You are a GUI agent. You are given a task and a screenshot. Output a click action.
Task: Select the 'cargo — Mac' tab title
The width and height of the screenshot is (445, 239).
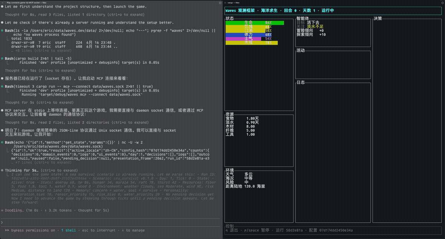(234, 2)
